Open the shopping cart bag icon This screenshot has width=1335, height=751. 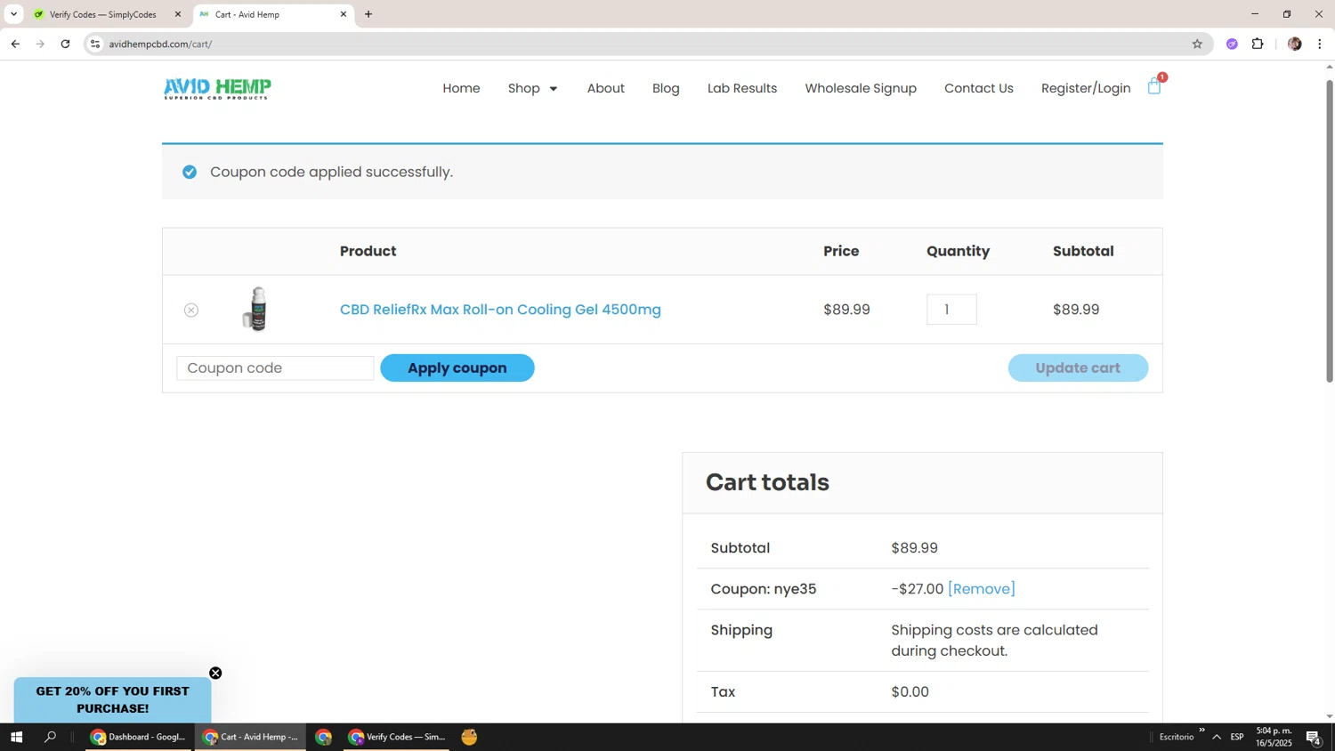point(1154,86)
